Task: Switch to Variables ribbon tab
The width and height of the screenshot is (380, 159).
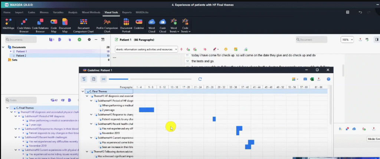Action: (x=58, y=12)
